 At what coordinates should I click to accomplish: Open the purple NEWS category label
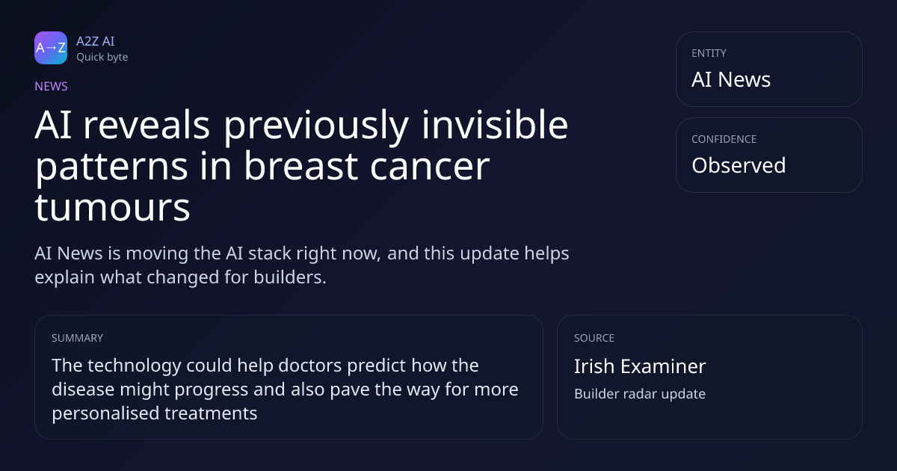[51, 86]
